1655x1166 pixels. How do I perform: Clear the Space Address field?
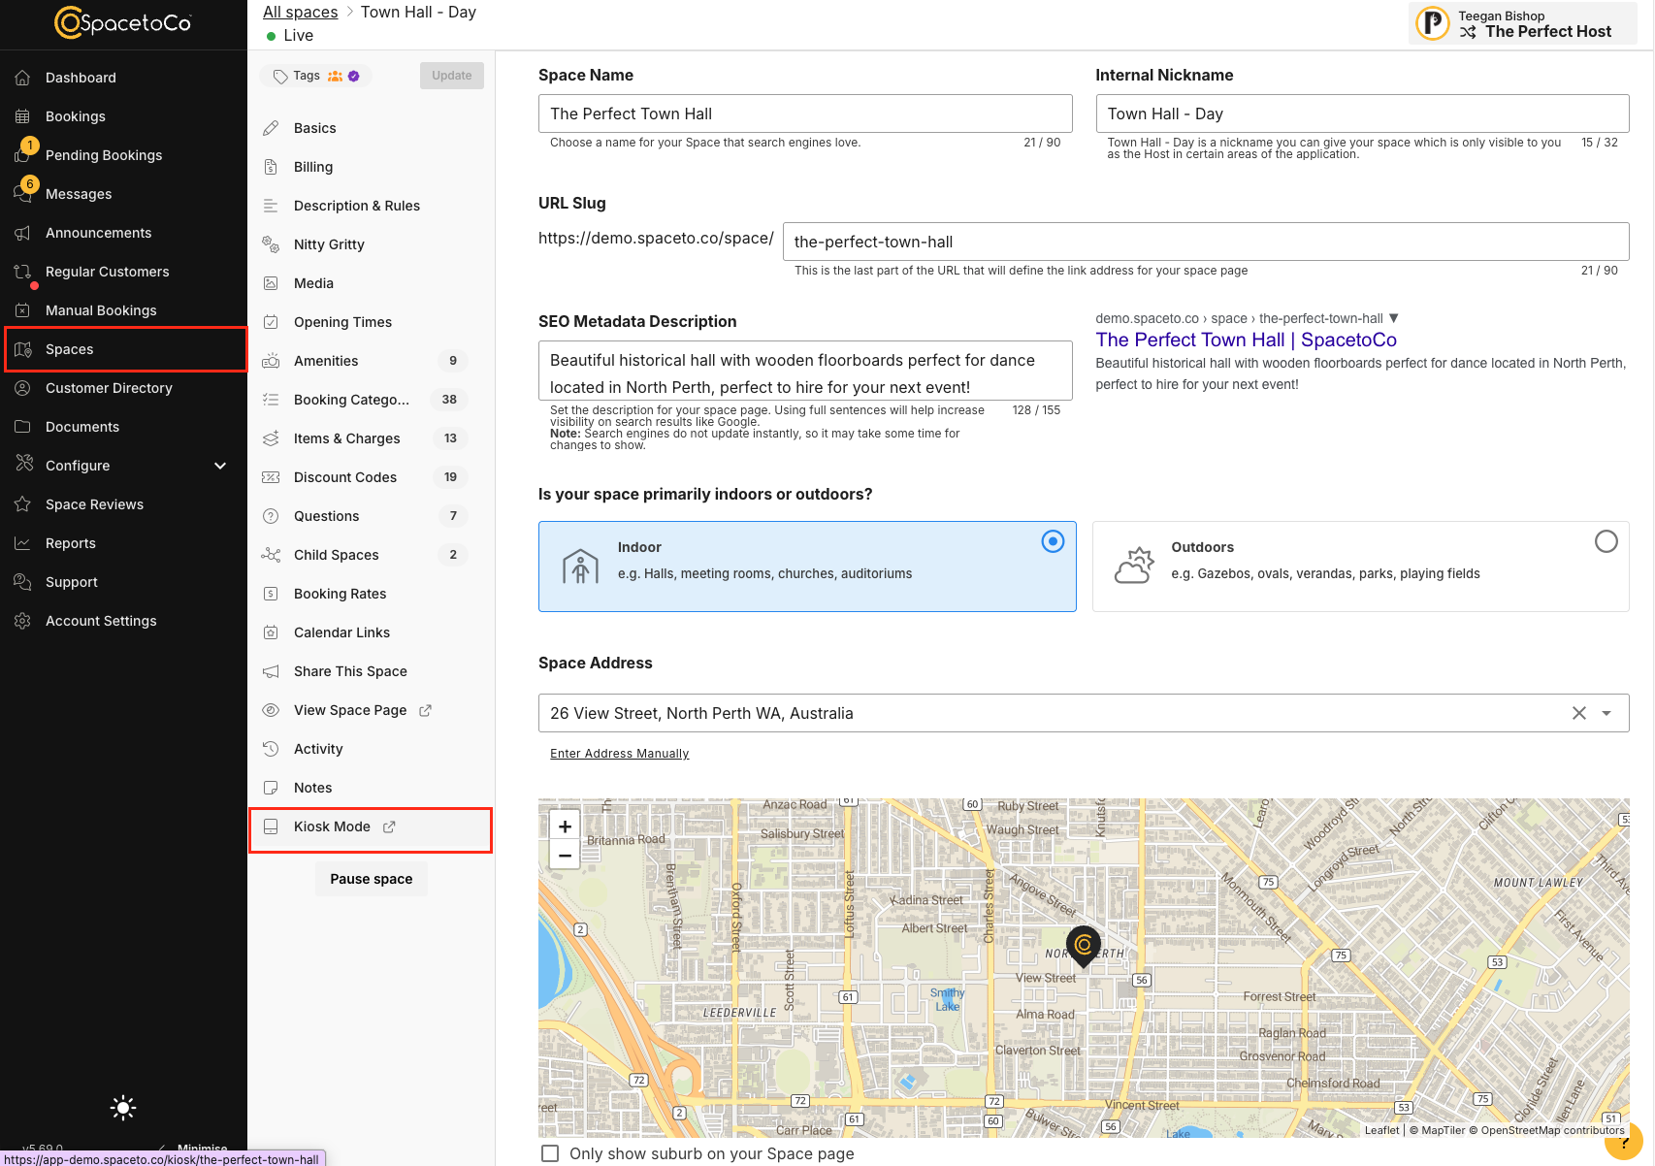[1579, 713]
